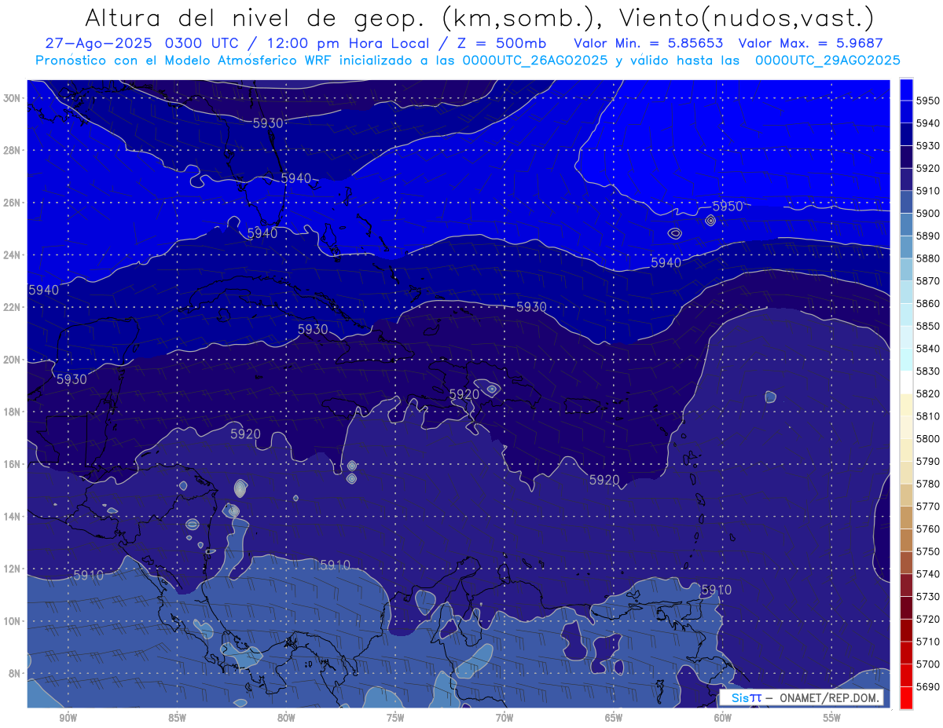943x728 pixels.
Task: Click the 10N latitude axis label
Action: coord(13,621)
